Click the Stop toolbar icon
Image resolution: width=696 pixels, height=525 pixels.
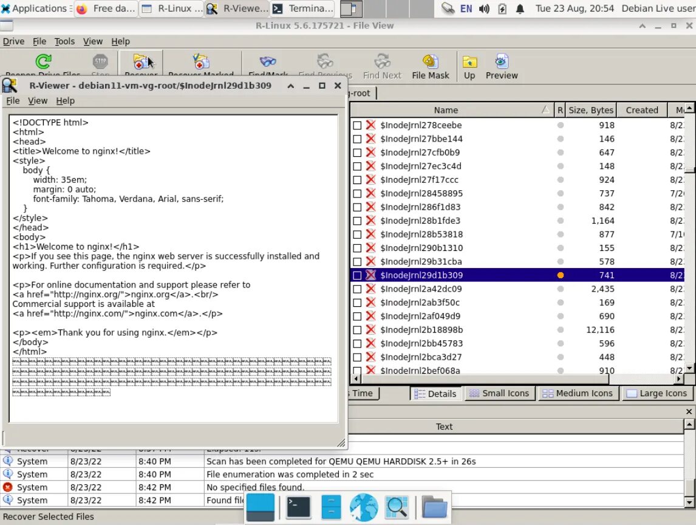(x=100, y=61)
